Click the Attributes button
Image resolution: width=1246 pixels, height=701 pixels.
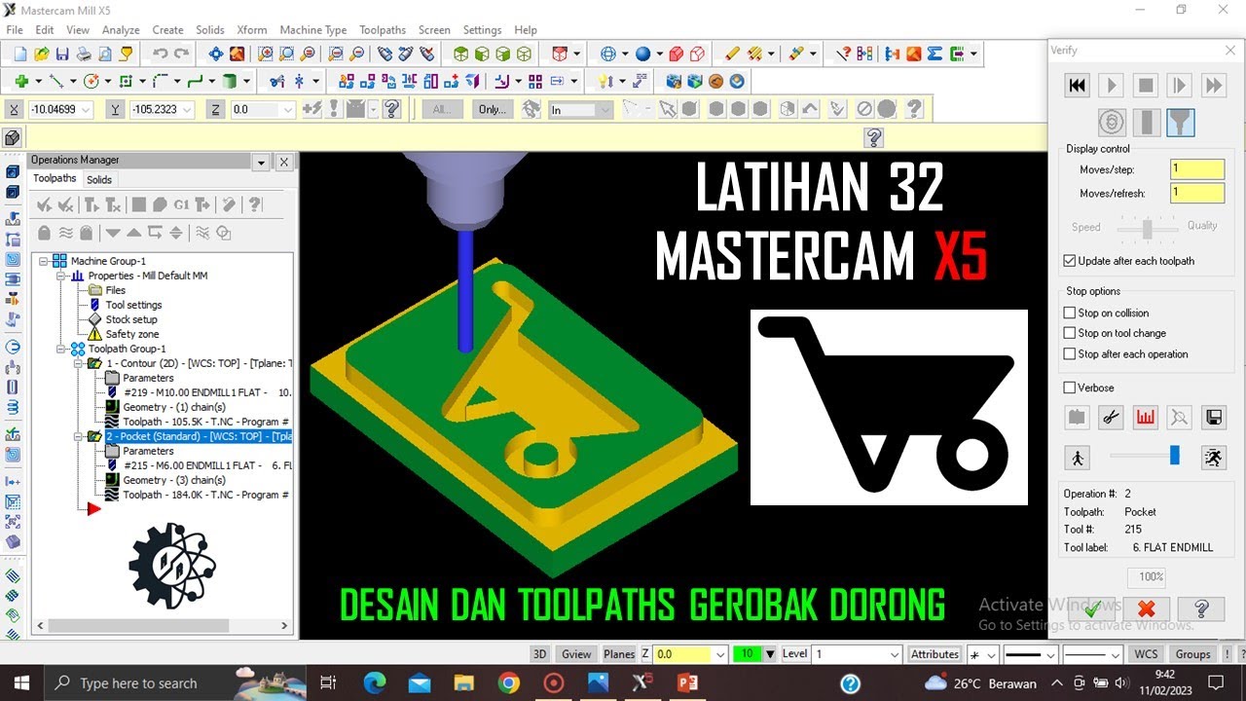click(x=934, y=654)
